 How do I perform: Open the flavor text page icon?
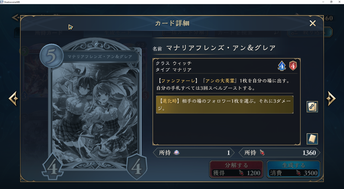click(312, 139)
